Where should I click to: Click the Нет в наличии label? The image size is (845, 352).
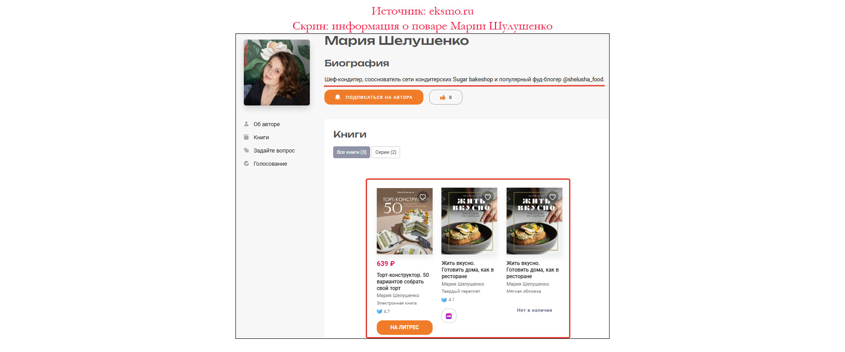(534, 310)
